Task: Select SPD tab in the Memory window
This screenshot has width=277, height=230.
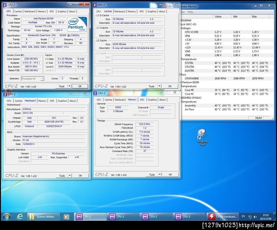Action: (x=142, y=100)
